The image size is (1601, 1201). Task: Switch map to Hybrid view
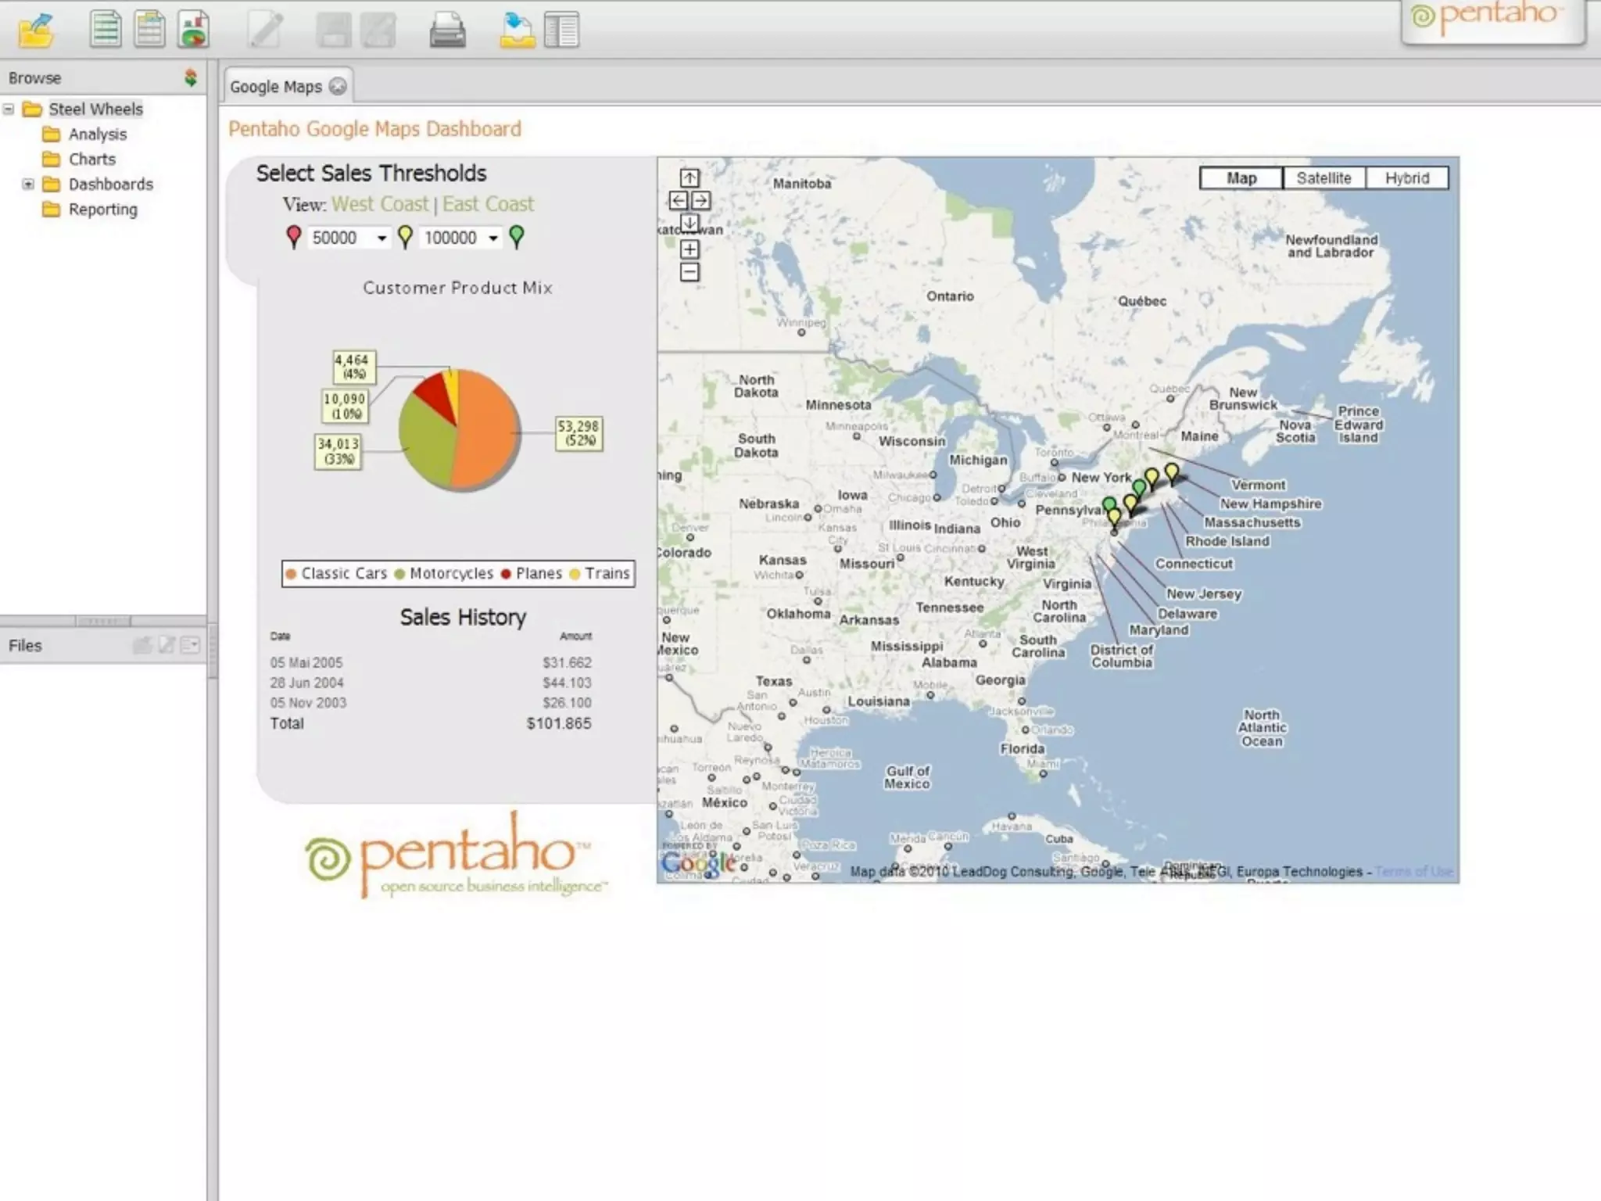point(1406,178)
